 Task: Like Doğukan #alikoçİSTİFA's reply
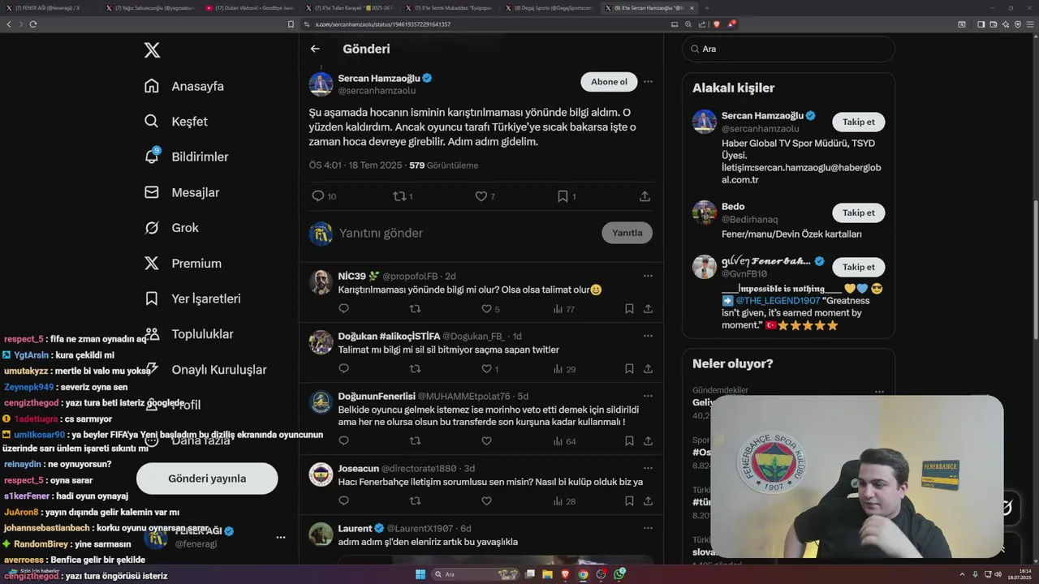[x=486, y=369]
